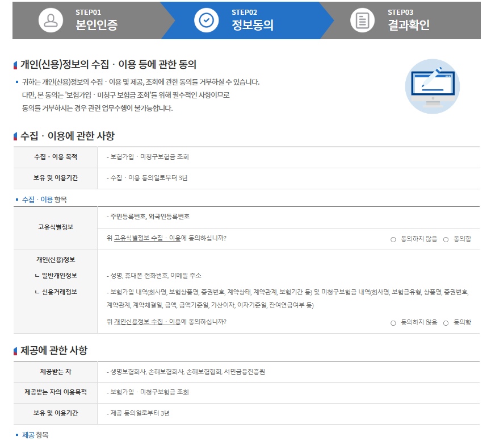Click the person icon in STEP01 본인인증

(51, 18)
